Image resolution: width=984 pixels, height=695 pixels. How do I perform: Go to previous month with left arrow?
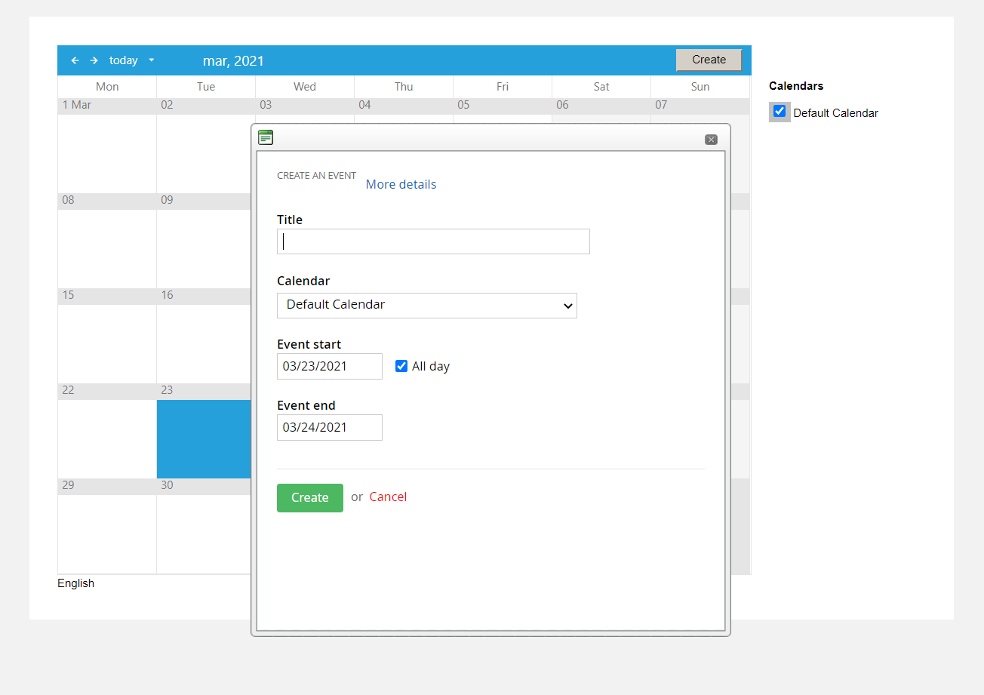pos(75,60)
